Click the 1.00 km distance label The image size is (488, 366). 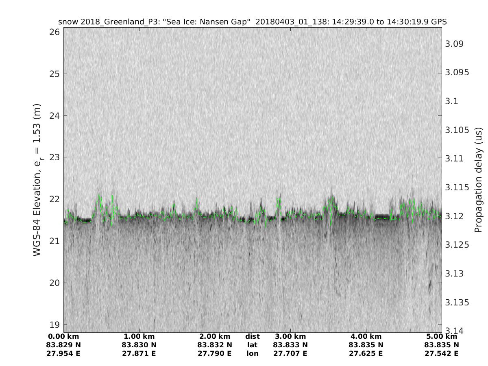(139, 336)
